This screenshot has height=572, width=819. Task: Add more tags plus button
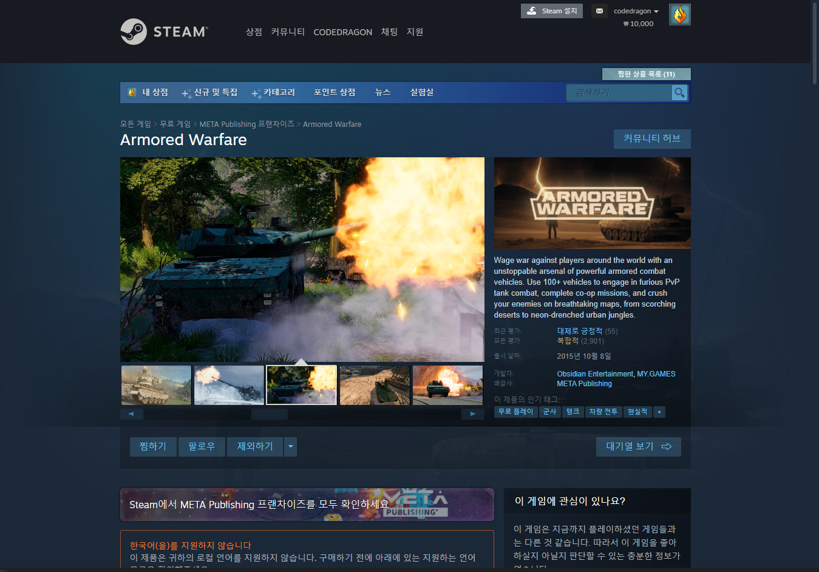[659, 412]
